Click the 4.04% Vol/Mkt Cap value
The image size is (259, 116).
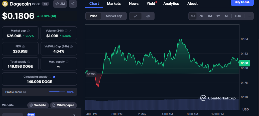[x=59, y=51]
